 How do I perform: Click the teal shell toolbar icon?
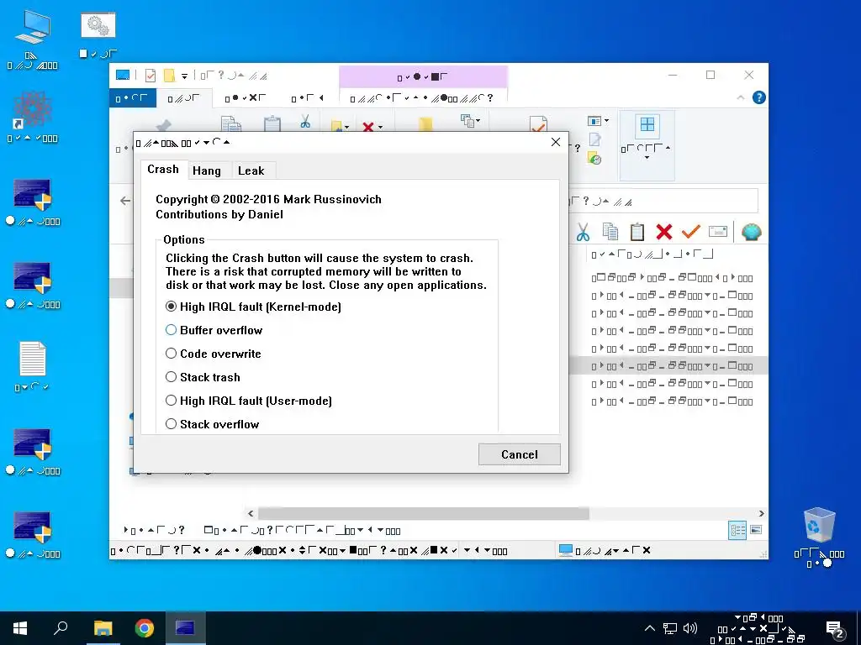click(751, 232)
